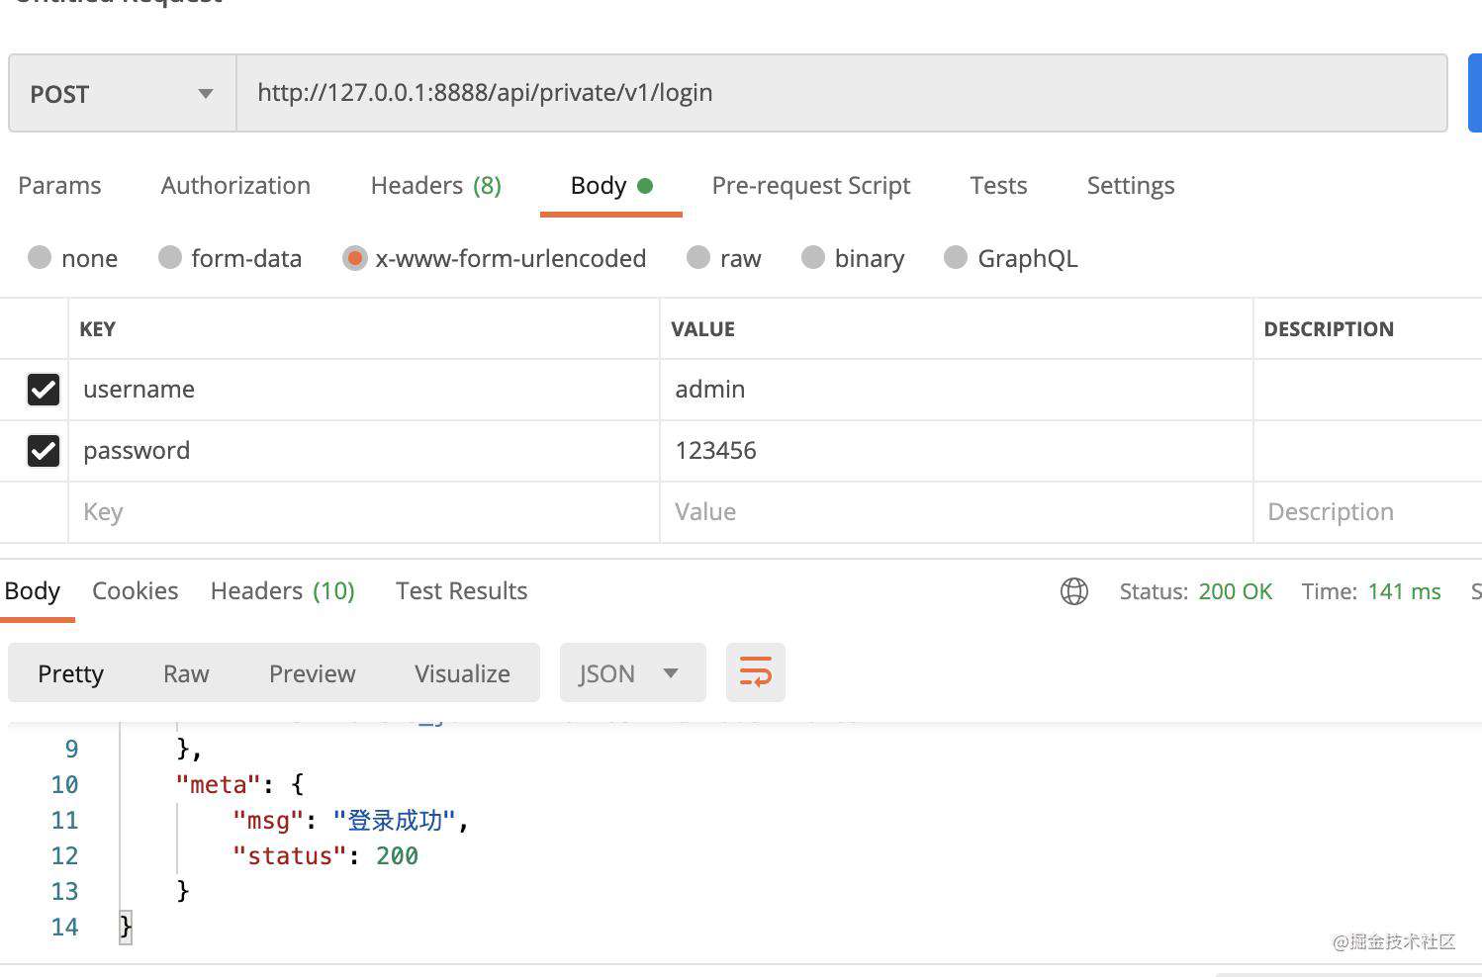The image size is (1482, 977).
Task: Click the empty Key placeholder field
Action: point(364,512)
